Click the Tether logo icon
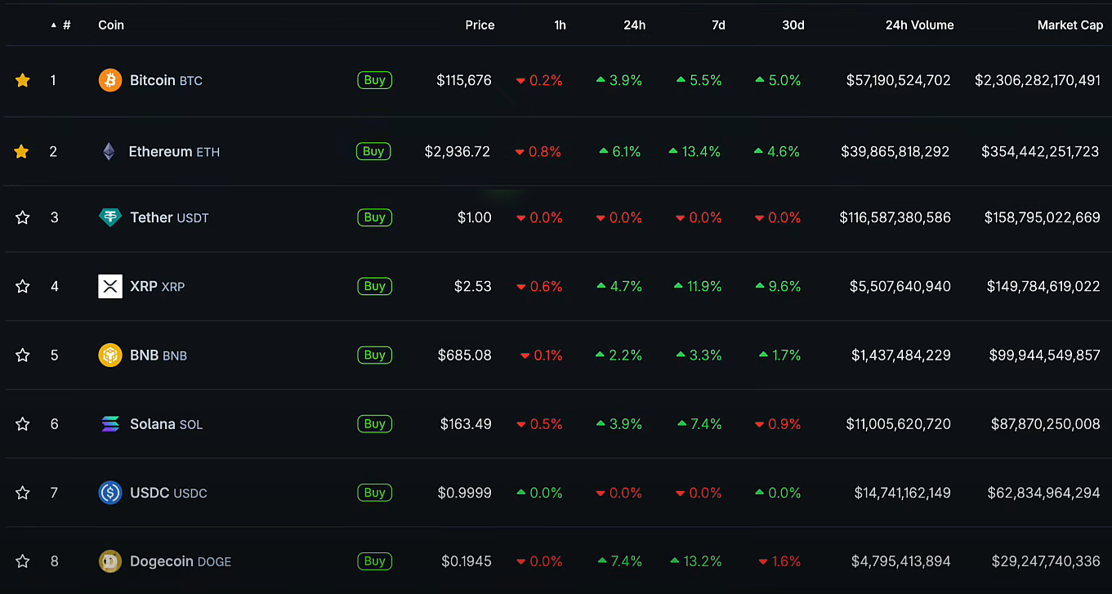 click(110, 217)
